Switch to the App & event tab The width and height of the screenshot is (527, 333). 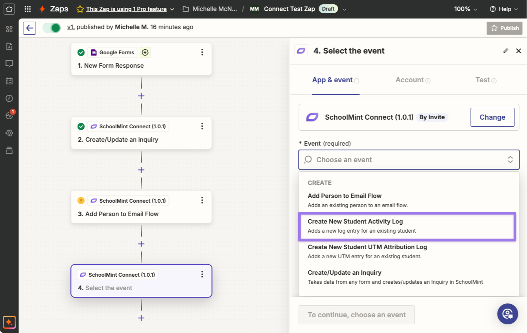[336, 80]
